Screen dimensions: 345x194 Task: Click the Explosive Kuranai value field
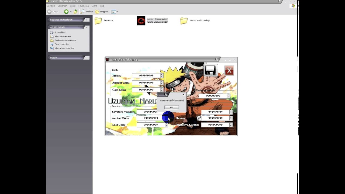pos(215,124)
